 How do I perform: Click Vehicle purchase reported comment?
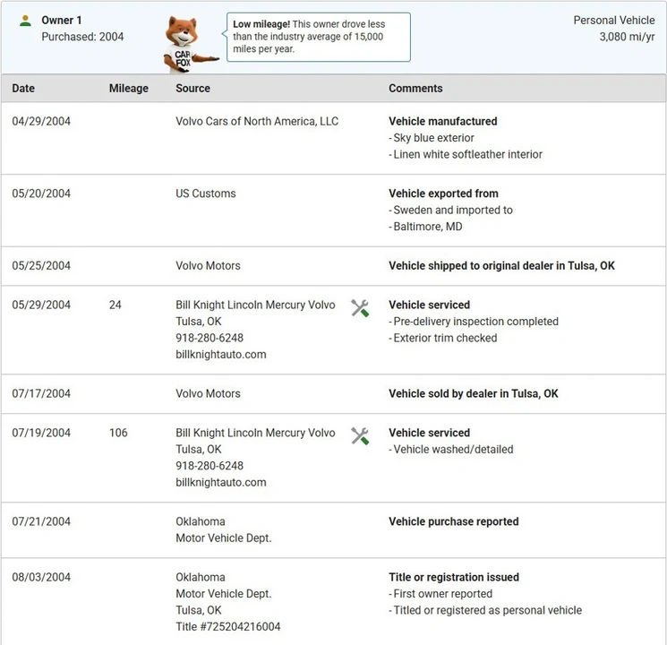pos(453,521)
